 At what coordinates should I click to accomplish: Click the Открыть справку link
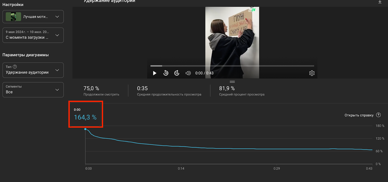(359, 115)
